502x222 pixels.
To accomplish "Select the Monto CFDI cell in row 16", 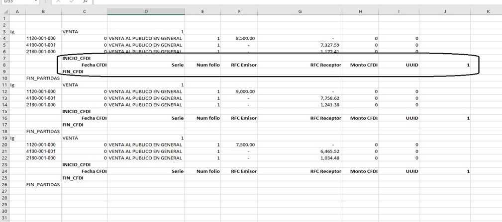I will click(x=360, y=118).
